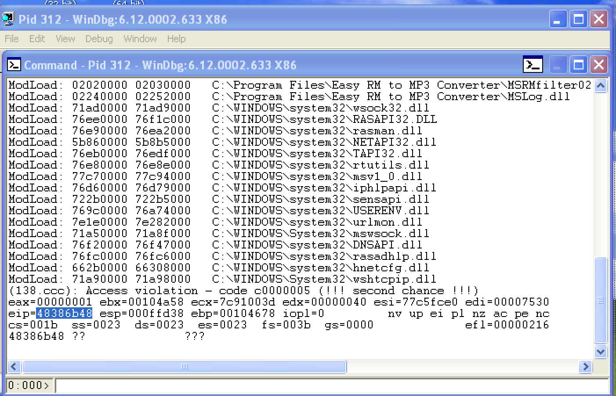Click the vertical scrollbar up arrow

[601, 86]
